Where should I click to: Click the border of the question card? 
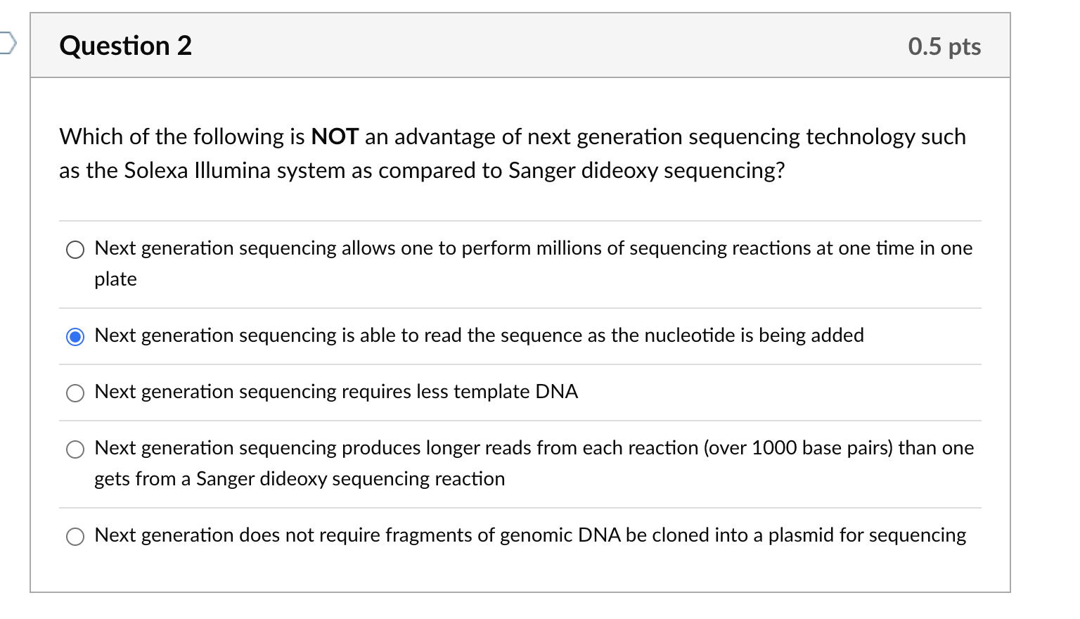[x=32, y=317]
